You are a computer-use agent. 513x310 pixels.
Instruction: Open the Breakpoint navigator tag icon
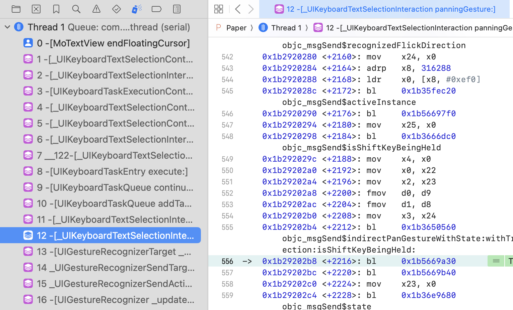[157, 9]
